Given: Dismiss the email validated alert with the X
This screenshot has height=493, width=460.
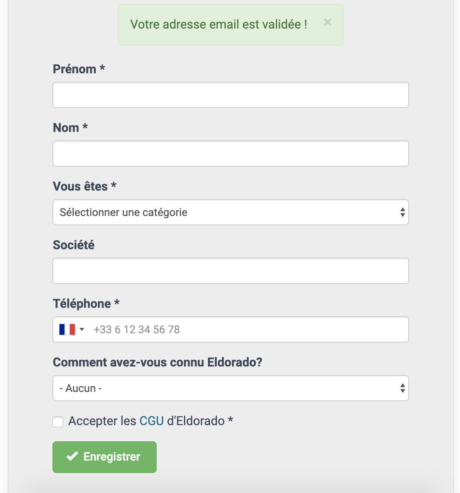Looking at the screenshot, I should [x=328, y=22].
